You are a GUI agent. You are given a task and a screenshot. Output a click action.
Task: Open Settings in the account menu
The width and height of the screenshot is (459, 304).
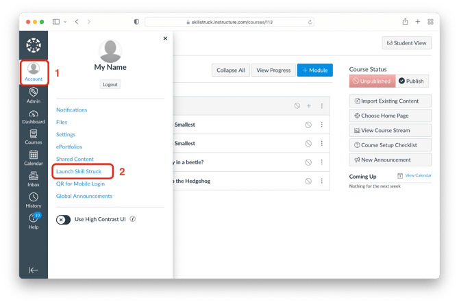66,134
